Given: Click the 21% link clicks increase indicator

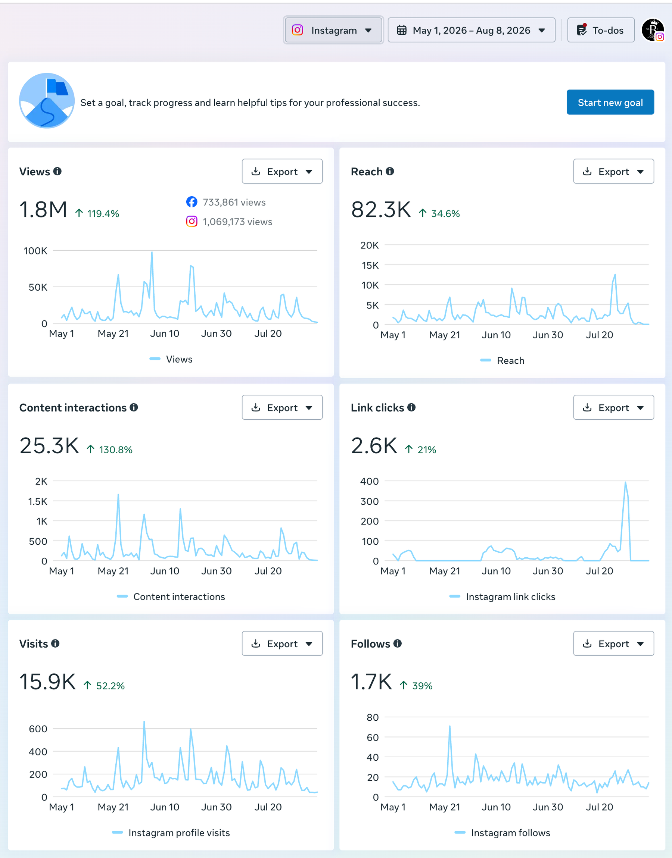Looking at the screenshot, I should [421, 449].
